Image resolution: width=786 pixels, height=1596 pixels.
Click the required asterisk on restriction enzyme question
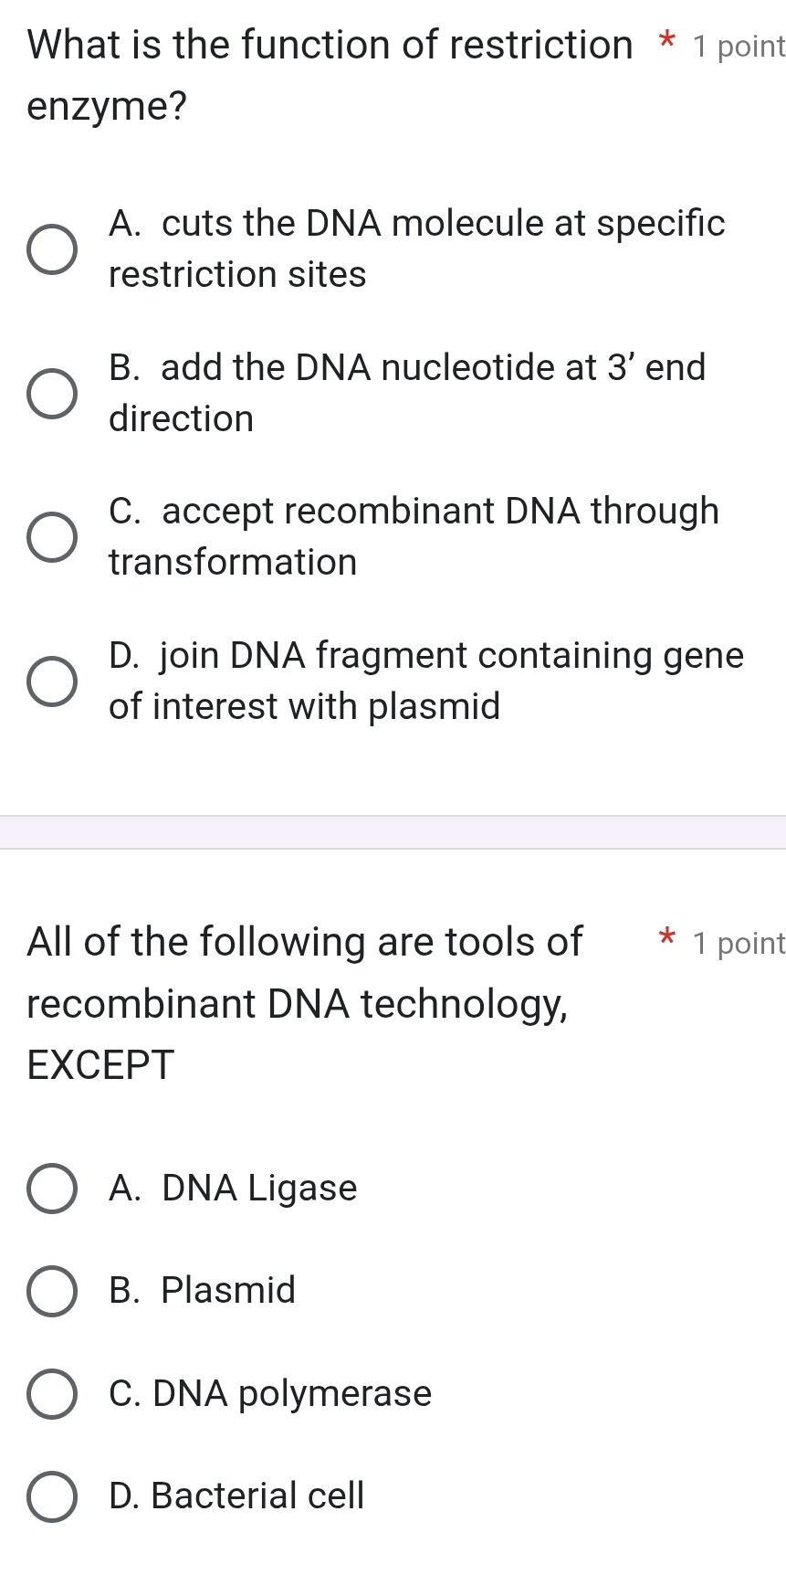point(668,42)
